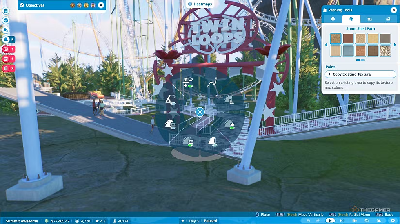Viewport: 400px width, 224px height.
Task: Toggle path star option in radial menu
Action: pyautogui.click(x=229, y=124)
